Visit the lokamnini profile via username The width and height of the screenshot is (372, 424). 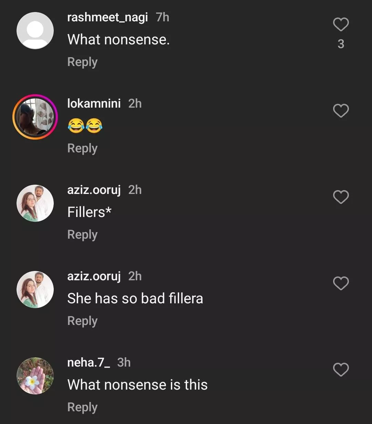pyautogui.click(x=94, y=104)
